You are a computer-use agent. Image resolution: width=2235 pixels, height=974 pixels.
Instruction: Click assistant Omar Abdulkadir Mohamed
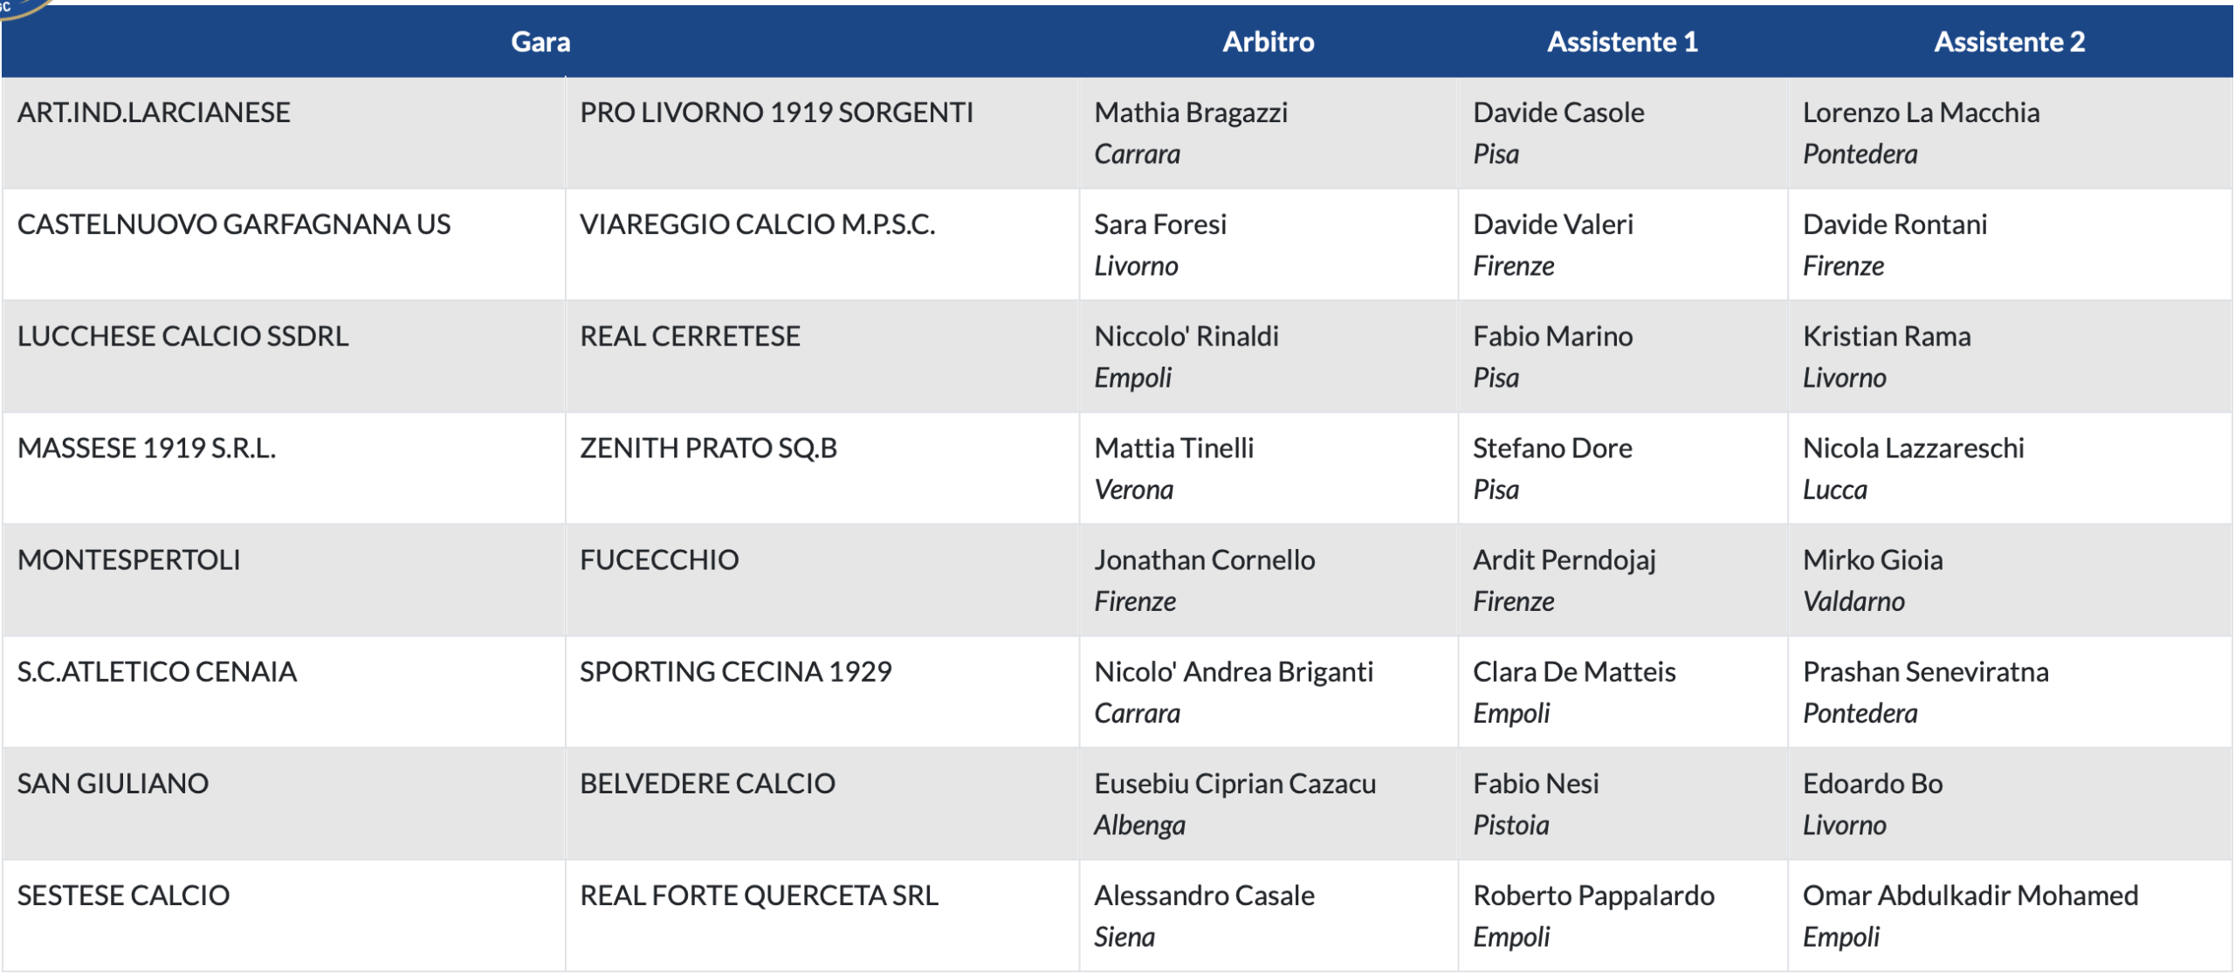tap(1970, 895)
